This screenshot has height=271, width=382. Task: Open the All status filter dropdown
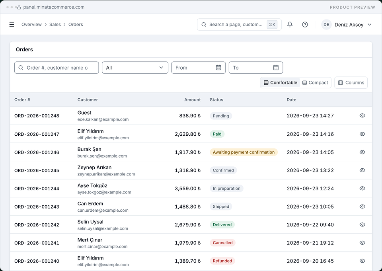(x=135, y=68)
